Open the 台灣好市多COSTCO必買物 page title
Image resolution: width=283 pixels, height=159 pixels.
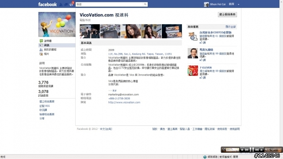point(215,32)
